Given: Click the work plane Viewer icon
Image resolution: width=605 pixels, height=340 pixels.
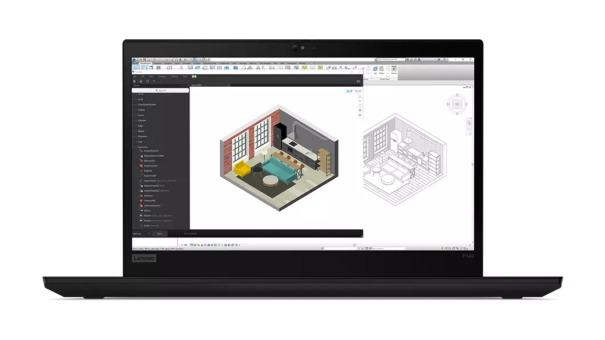Looking at the screenshot, I should (x=394, y=70).
